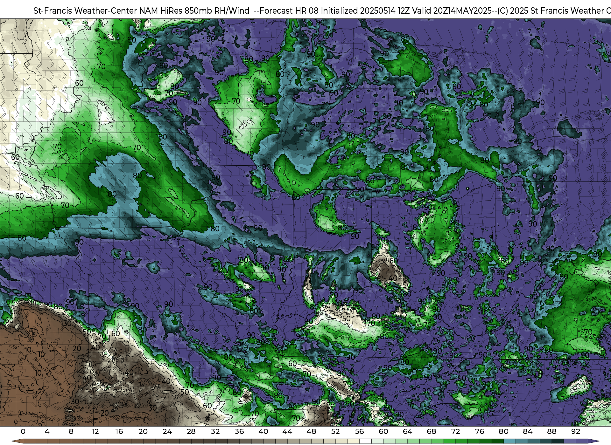Click the colorbar tick label '88'
Image resolution: width=611 pixels, height=445 pixels.
[x=551, y=431]
